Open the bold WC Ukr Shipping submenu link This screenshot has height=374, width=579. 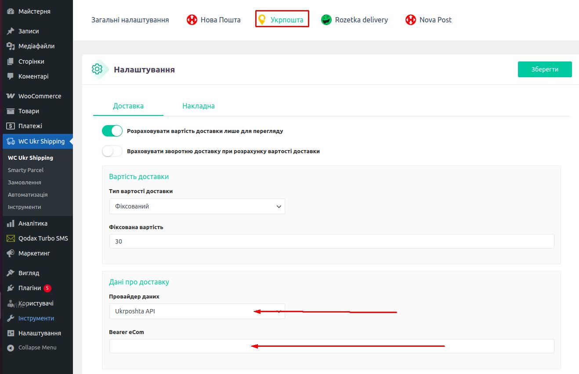click(30, 158)
